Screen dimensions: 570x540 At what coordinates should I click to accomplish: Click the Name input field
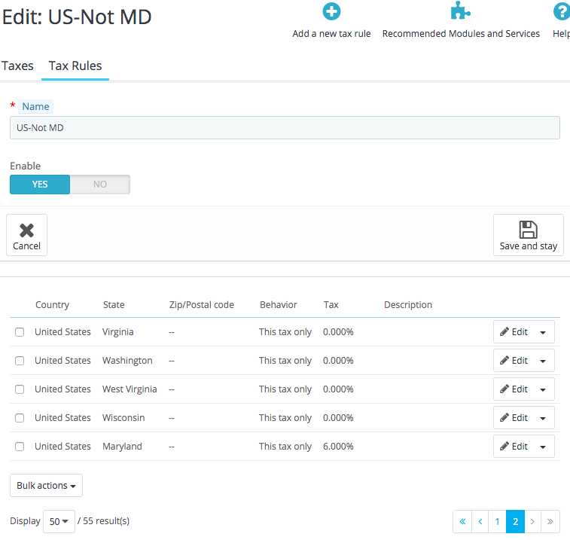click(285, 127)
